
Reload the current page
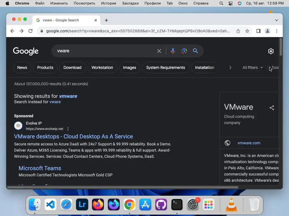tap(30, 31)
